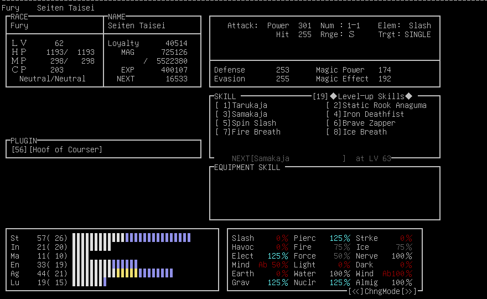Select skill slot 1 Tarukaja
The height and width of the screenshot is (299, 487).
[241, 105]
